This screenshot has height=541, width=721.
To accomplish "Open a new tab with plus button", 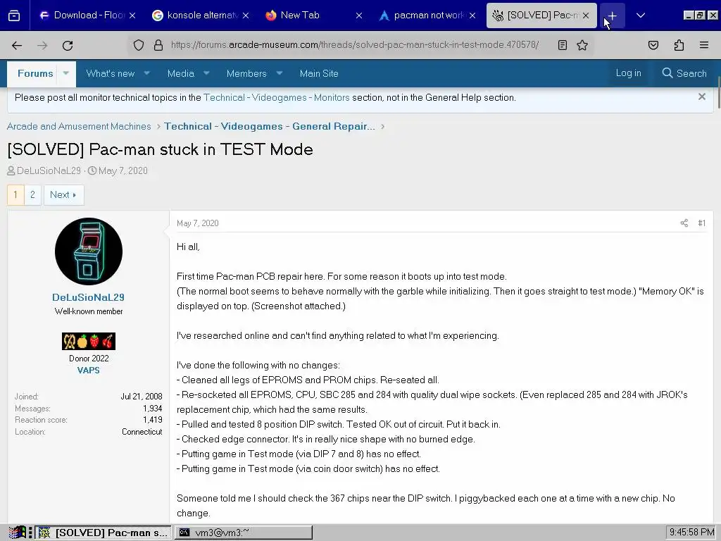I will pos(612,15).
